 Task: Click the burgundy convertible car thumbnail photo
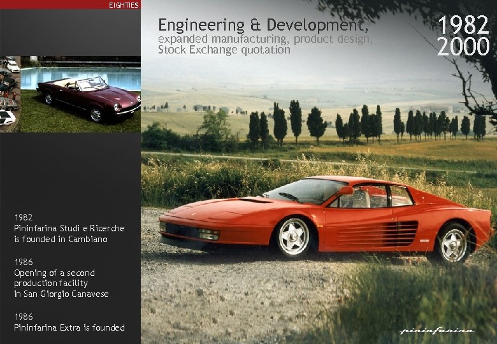[x=81, y=94]
